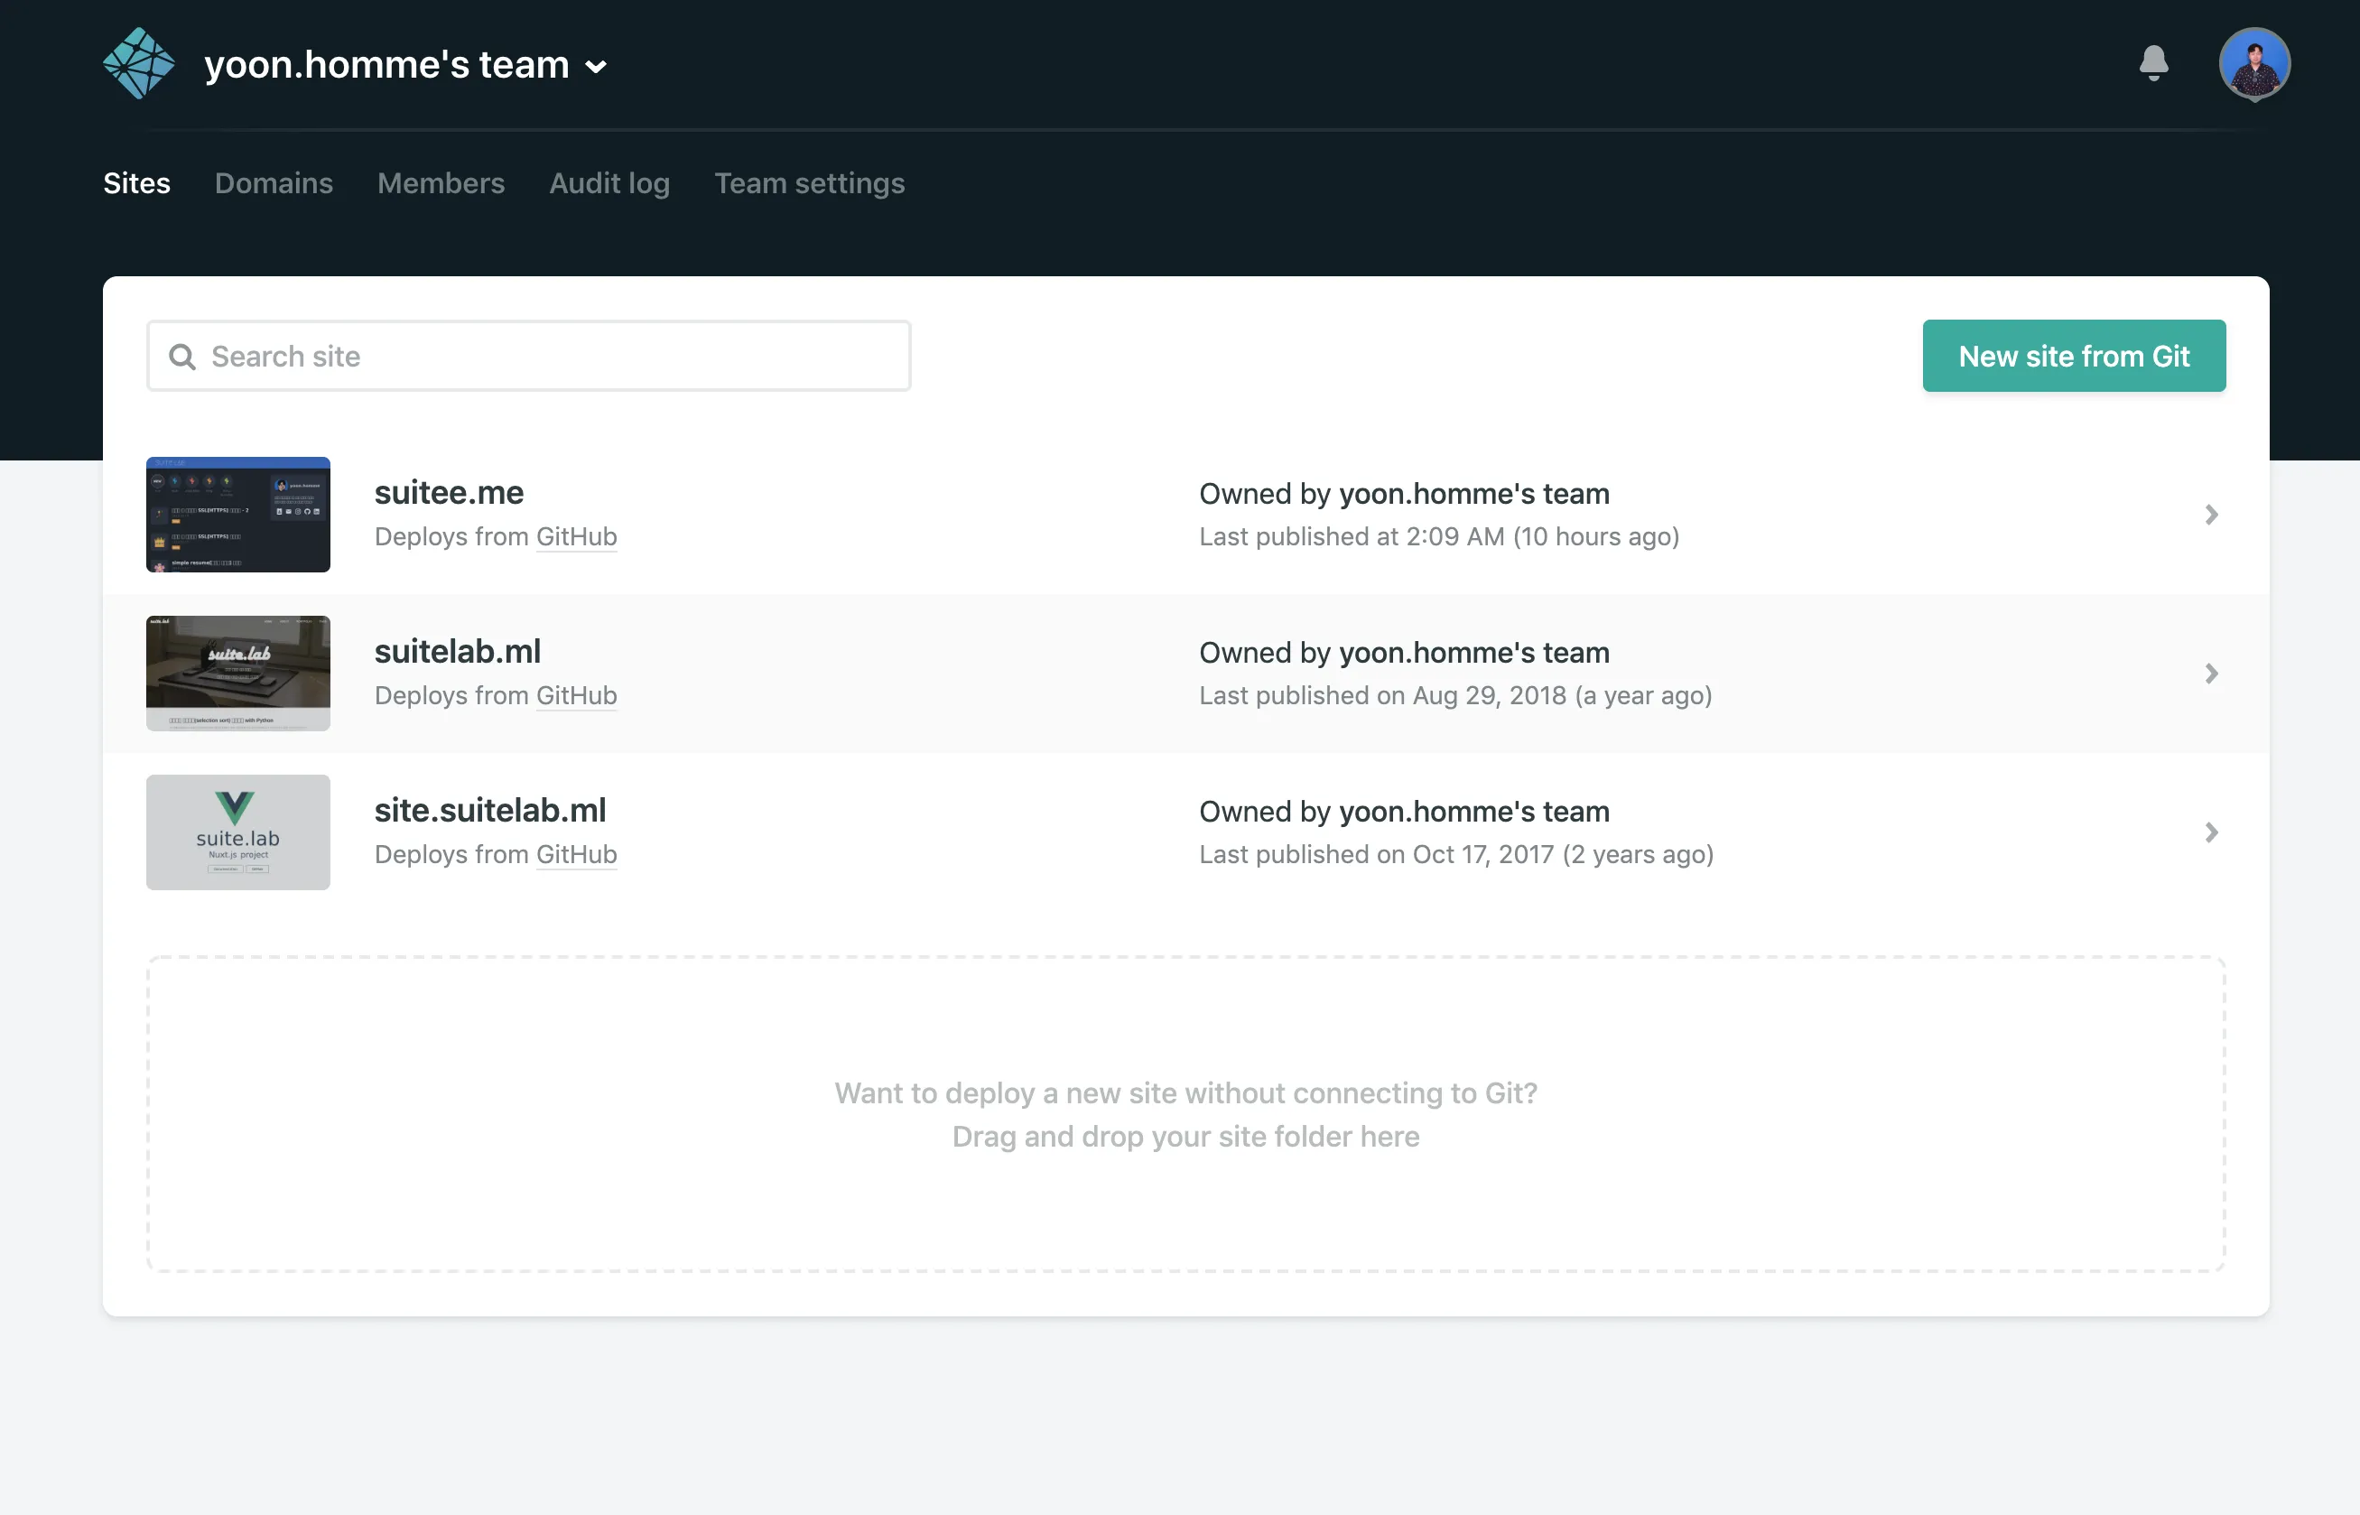Open the suitee.me site thumbnail
Image resolution: width=2360 pixels, height=1515 pixels.
tap(238, 515)
